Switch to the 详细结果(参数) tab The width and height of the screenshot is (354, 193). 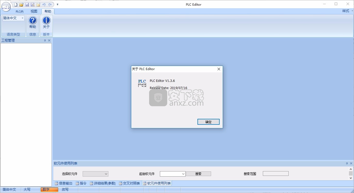[103, 183]
